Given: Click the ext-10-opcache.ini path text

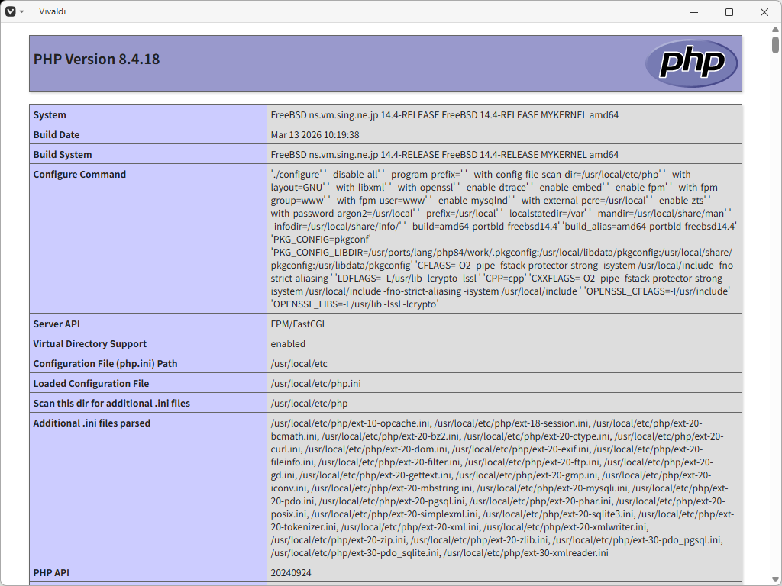Looking at the screenshot, I should pos(350,423).
